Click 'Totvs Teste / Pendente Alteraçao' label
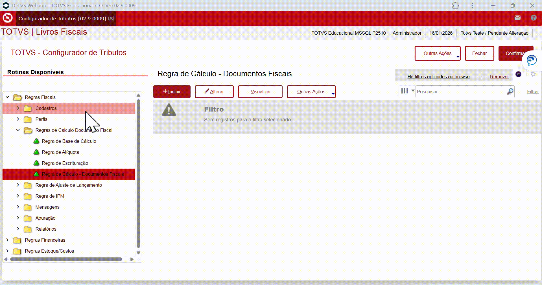 coord(495,33)
